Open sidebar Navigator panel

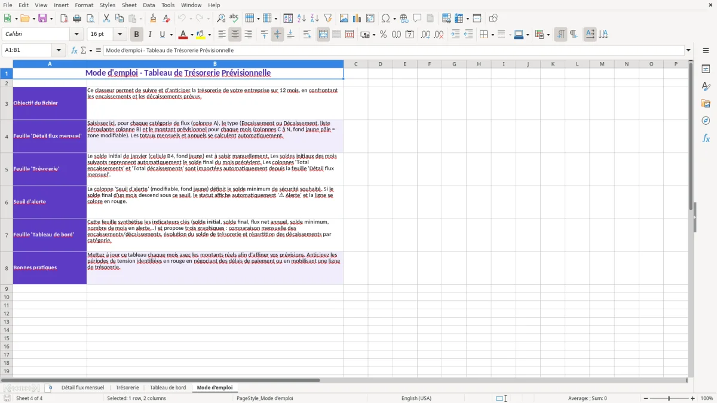click(x=706, y=121)
